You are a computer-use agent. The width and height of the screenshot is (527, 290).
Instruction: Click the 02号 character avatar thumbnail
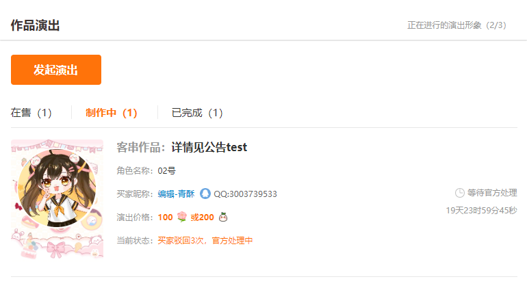[x=57, y=199]
